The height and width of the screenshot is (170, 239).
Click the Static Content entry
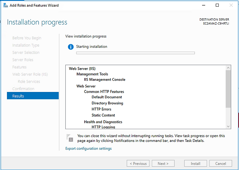click(103, 115)
